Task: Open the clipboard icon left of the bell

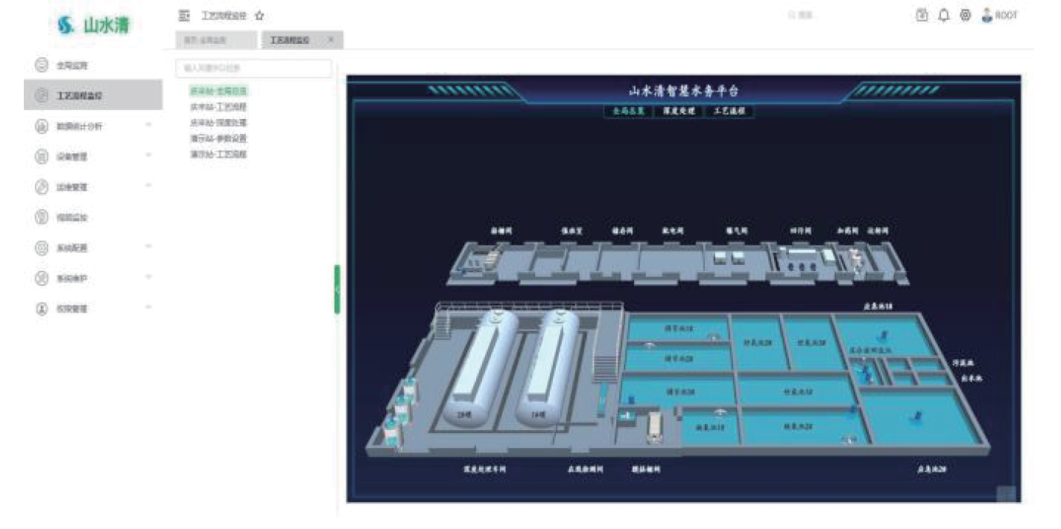Action: (921, 15)
